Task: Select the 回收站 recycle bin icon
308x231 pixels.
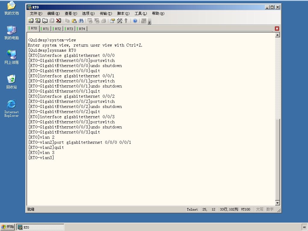Action: (x=12, y=82)
